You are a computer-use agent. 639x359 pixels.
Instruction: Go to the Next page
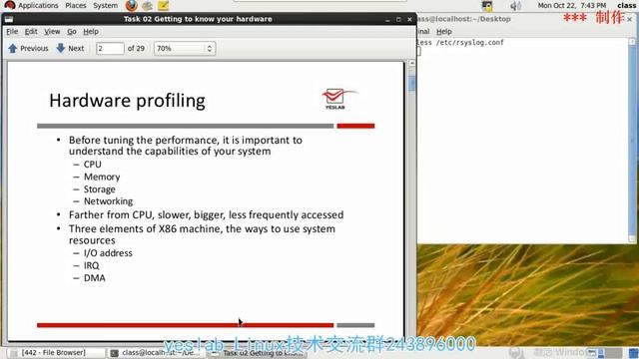[x=70, y=49]
